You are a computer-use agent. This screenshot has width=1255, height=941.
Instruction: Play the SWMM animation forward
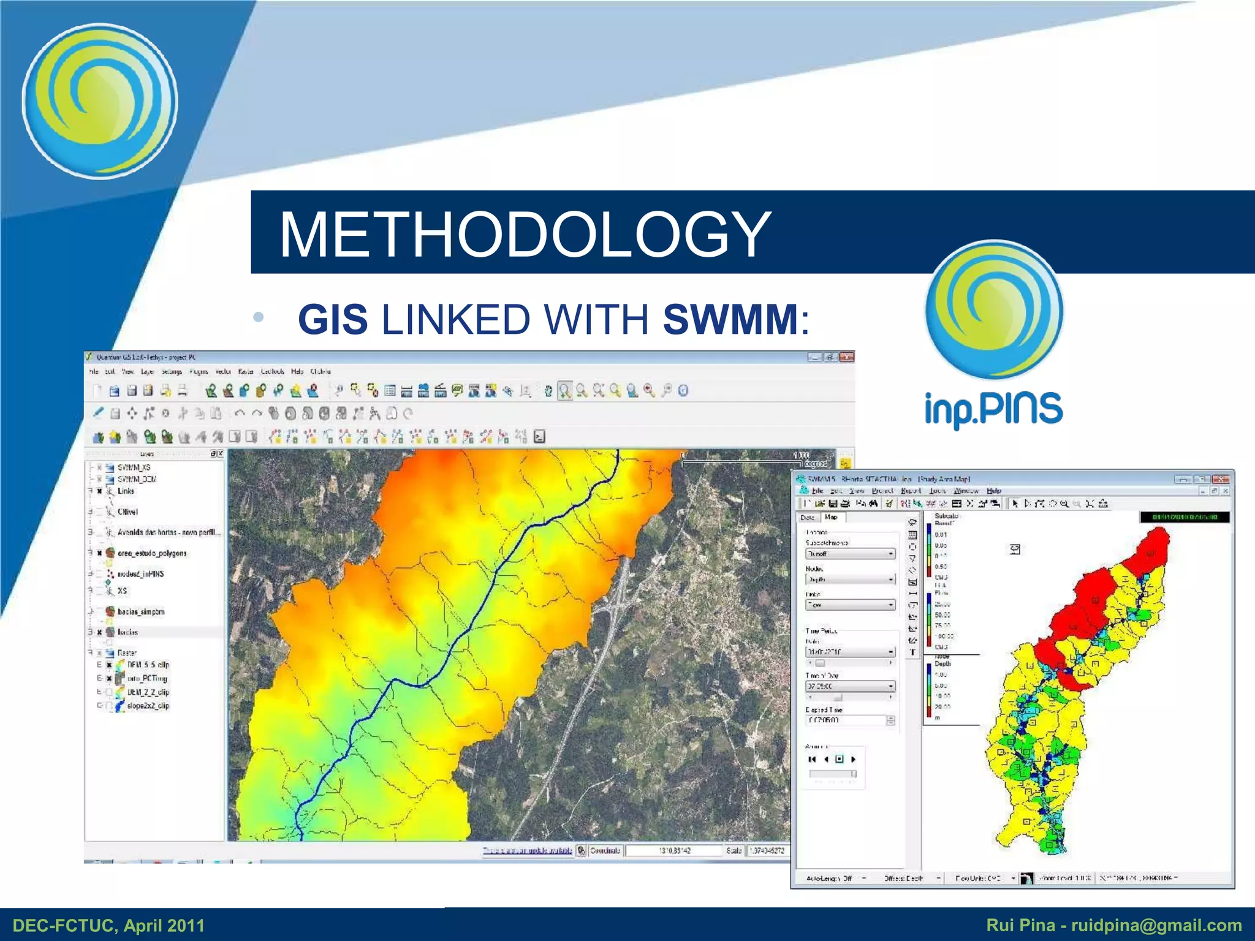click(853, 759)
